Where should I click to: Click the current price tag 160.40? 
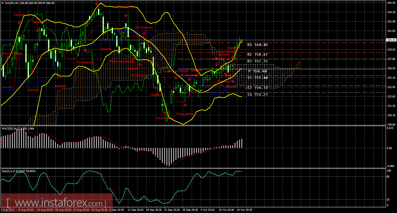391,40
